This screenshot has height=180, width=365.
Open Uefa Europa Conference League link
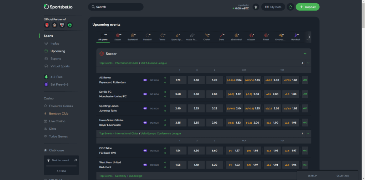161,134
